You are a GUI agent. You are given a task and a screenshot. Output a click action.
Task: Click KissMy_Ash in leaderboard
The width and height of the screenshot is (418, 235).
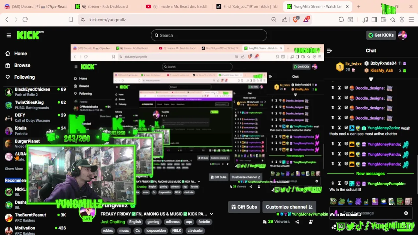coord(381,70)
